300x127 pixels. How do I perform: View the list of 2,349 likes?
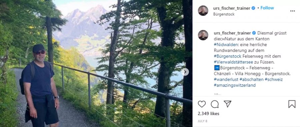pos(209,114)
